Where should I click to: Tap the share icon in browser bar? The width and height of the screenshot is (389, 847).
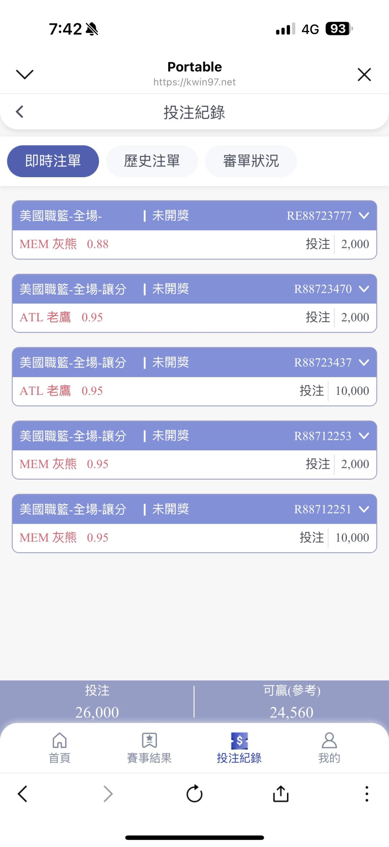click(x=281, y=794)
